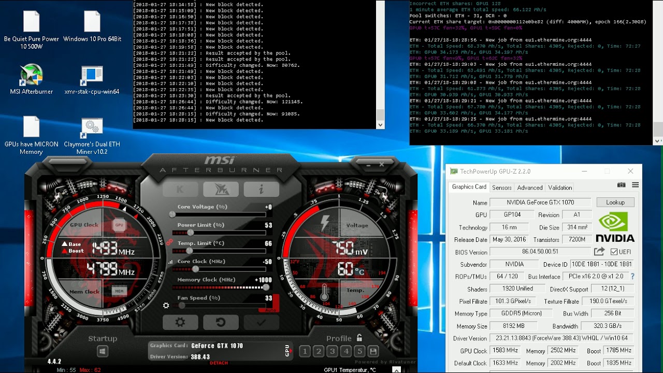
Task: Open the Be Quiet Pure Power 10 500W desktop file
Action: coord(31,30)
